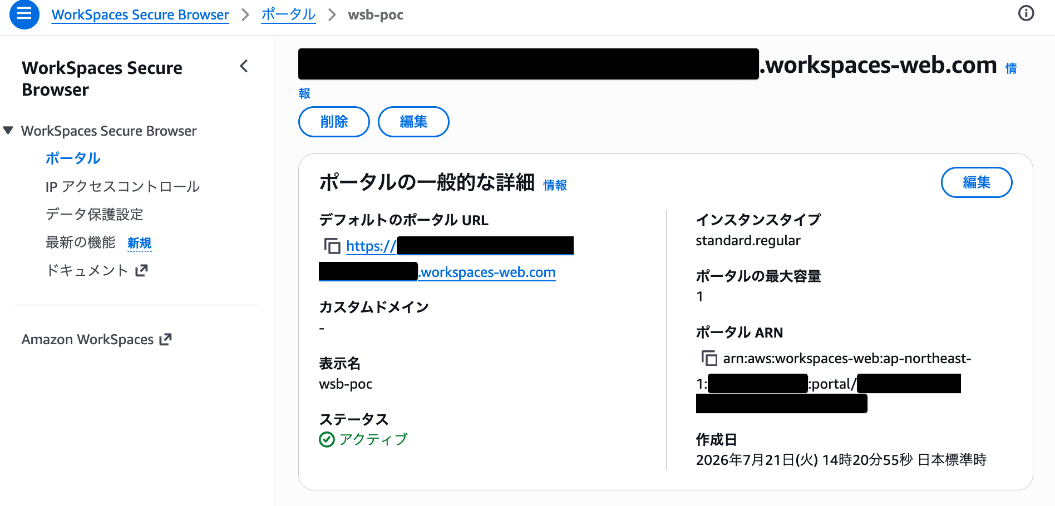Collapse the WorkSpaces Secure Browser tree section
This screenshot has height=506, width=1055.
(8, 131)
